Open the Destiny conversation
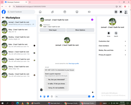 coord(18,38)
